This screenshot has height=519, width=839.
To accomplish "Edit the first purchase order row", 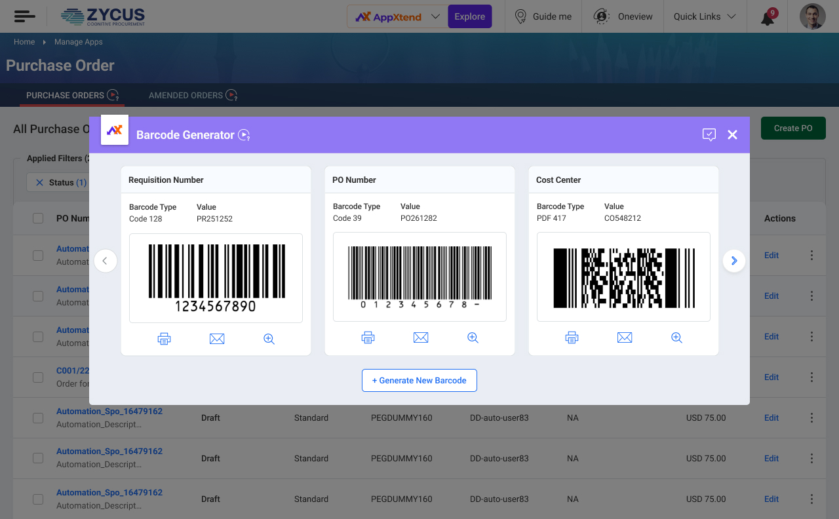I will 771,256.
